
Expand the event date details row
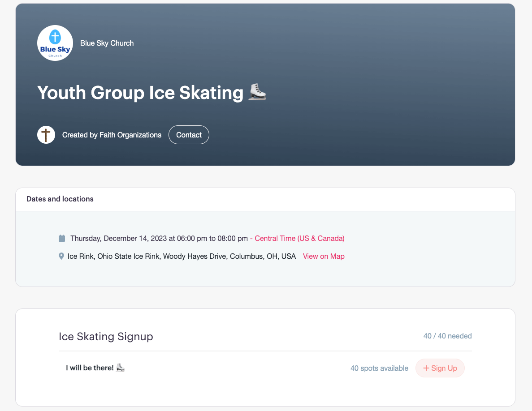coord(159,238)
